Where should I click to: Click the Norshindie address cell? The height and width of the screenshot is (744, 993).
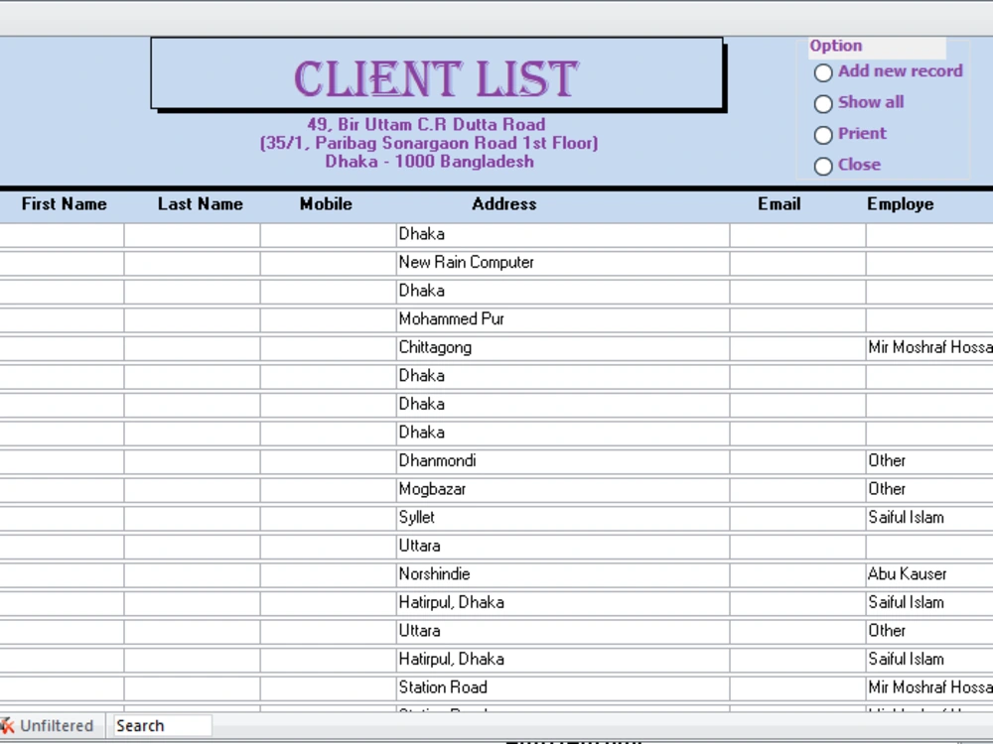pos(563,574)
